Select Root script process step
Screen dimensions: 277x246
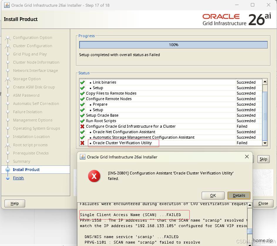coord(30,145)
